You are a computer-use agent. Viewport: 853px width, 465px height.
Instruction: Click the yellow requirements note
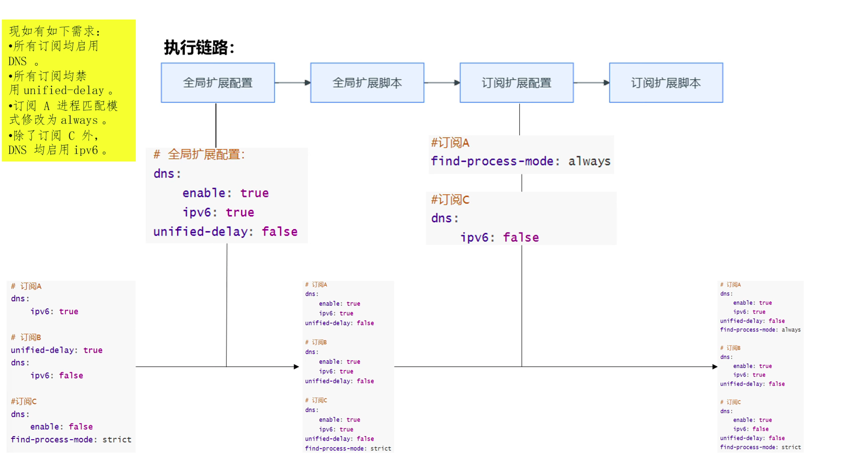[69, 91]
